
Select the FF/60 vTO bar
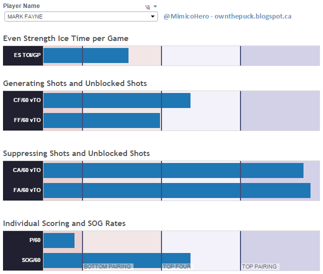[101, 120]
